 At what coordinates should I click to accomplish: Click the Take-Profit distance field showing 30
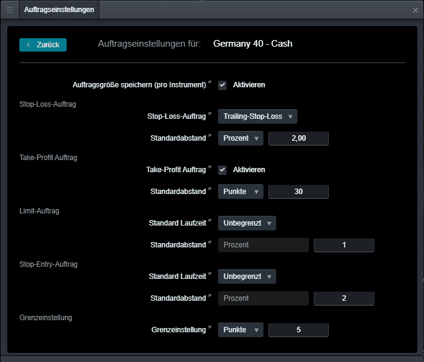pyautogui.click(x=298, y=192)
